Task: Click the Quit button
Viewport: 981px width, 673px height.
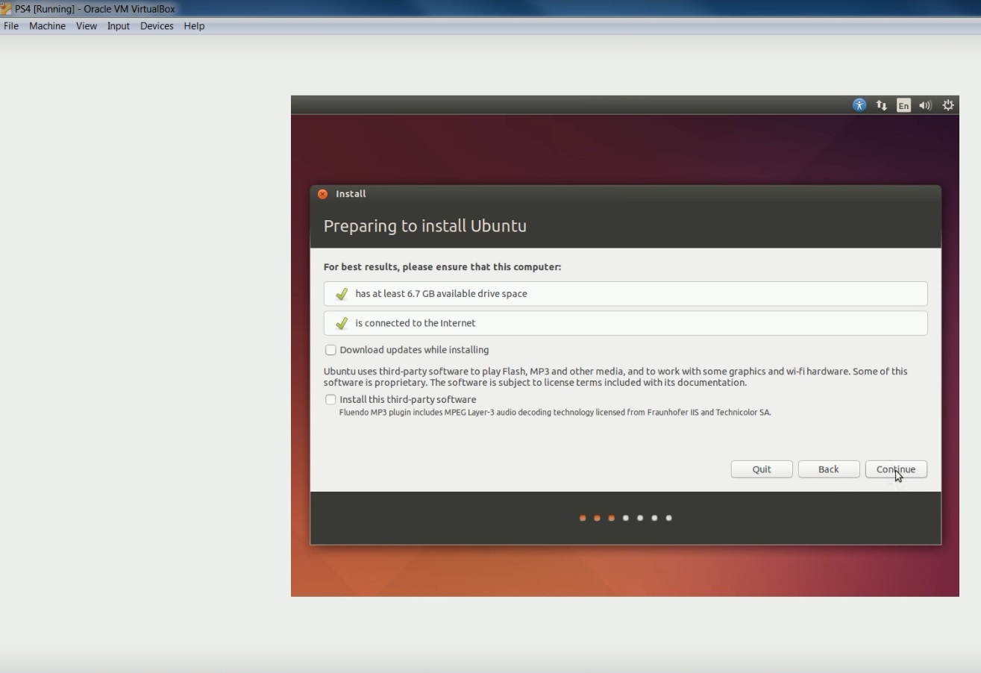Action: coord(762,469)
